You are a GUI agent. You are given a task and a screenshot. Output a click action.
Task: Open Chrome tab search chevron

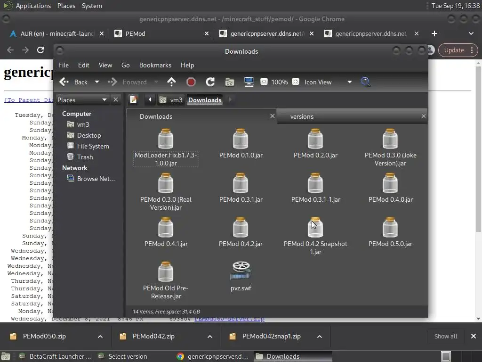coord(471,33)
